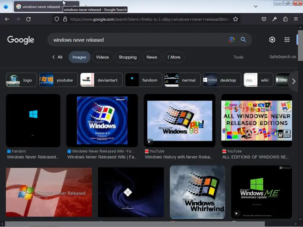Image resolution: width=303 pixels, height=227 pixels.
Task: Open Windows Version 4.0 Professional thumbnail
Action: (102, 121)
